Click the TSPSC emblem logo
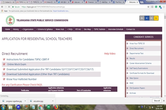The image size is (166, 110). pyautogui.click(x=10, y=20)
